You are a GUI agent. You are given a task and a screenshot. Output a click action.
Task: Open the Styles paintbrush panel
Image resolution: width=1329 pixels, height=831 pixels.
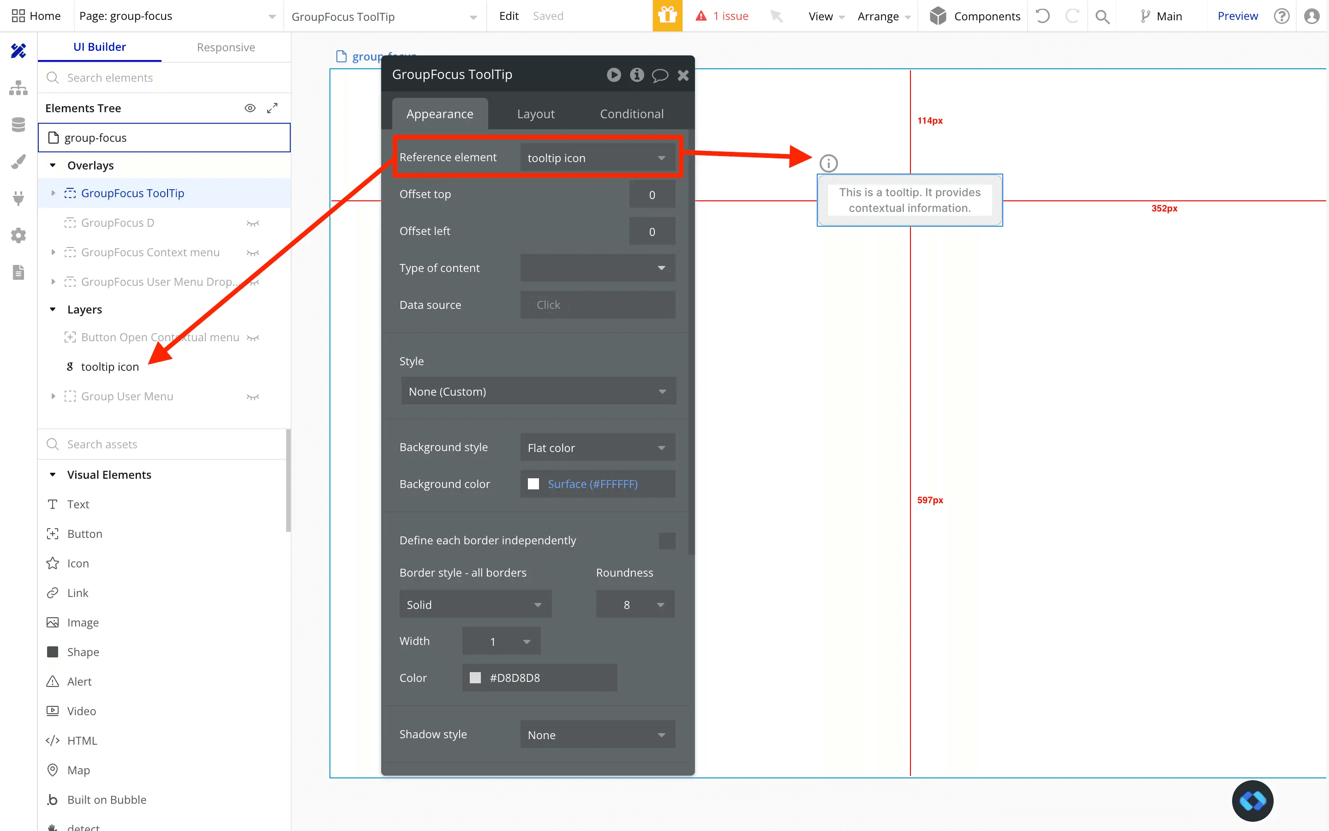tap(18, 161)
